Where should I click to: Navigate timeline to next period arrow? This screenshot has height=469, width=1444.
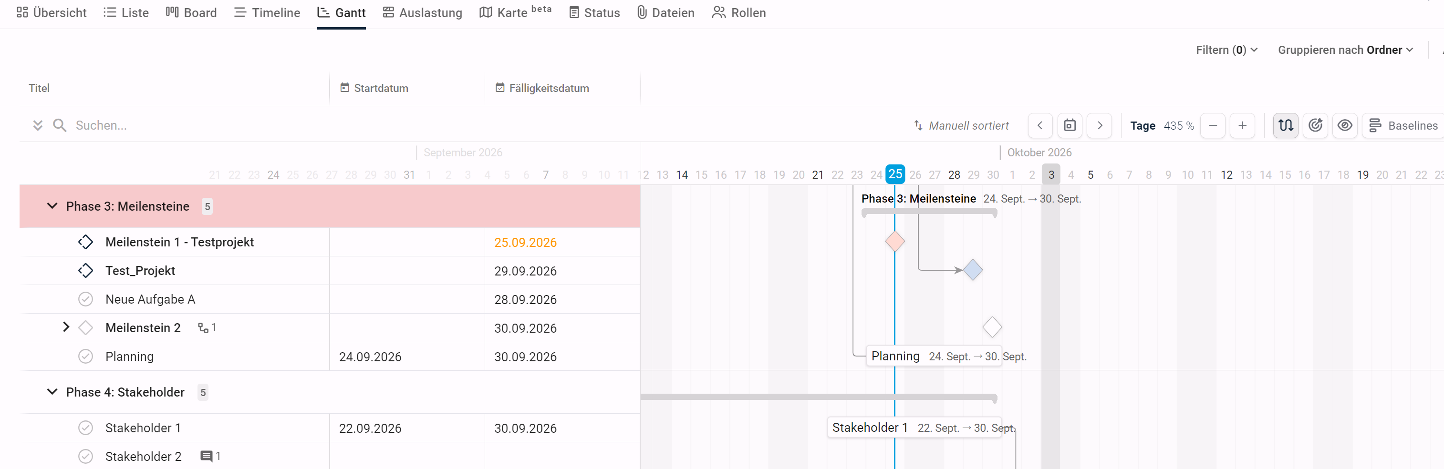tap(1099, 125)
